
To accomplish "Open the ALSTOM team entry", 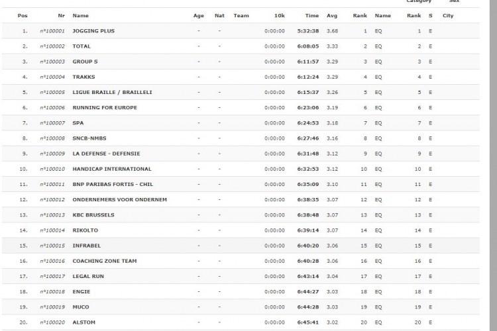I will (x=83, y=322).
